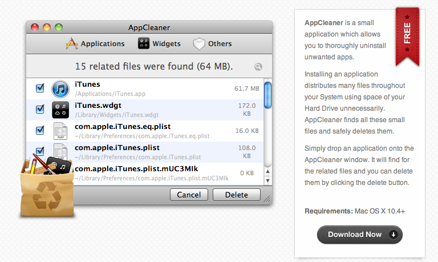438x262 pixels.
Task: Click the 61.7 MB size value
Action: pos(247,88)
